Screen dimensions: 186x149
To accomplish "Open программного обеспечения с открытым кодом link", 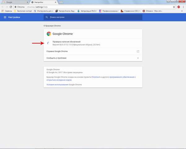I will 91,79.
